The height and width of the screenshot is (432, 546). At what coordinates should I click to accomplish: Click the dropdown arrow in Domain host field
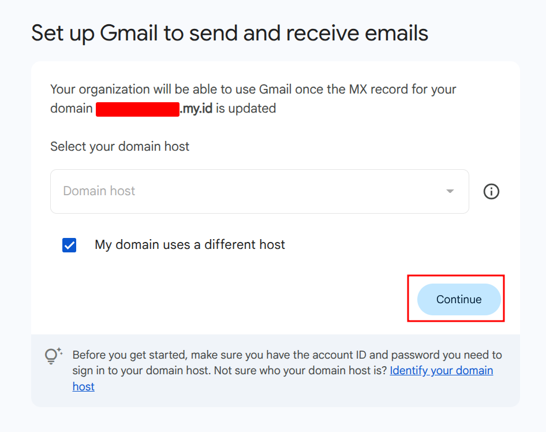[x=450, y=191]
